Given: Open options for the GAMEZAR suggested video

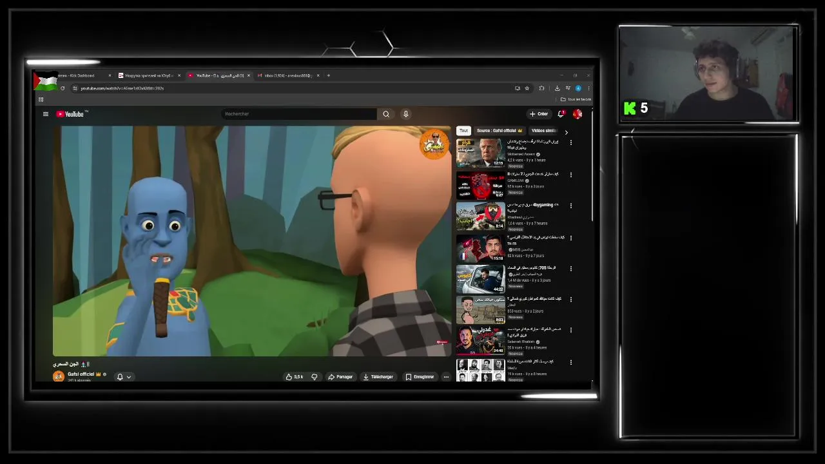Looking at the screenshot, I should 571,175.
